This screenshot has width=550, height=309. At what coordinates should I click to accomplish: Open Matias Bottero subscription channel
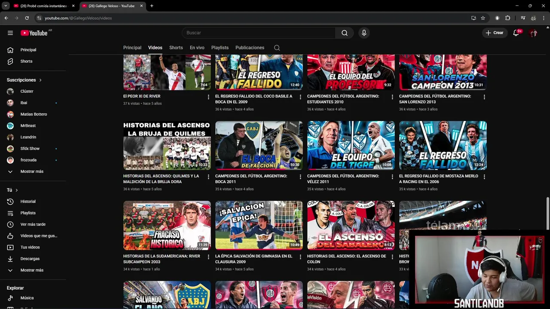[x=33, y=114]
